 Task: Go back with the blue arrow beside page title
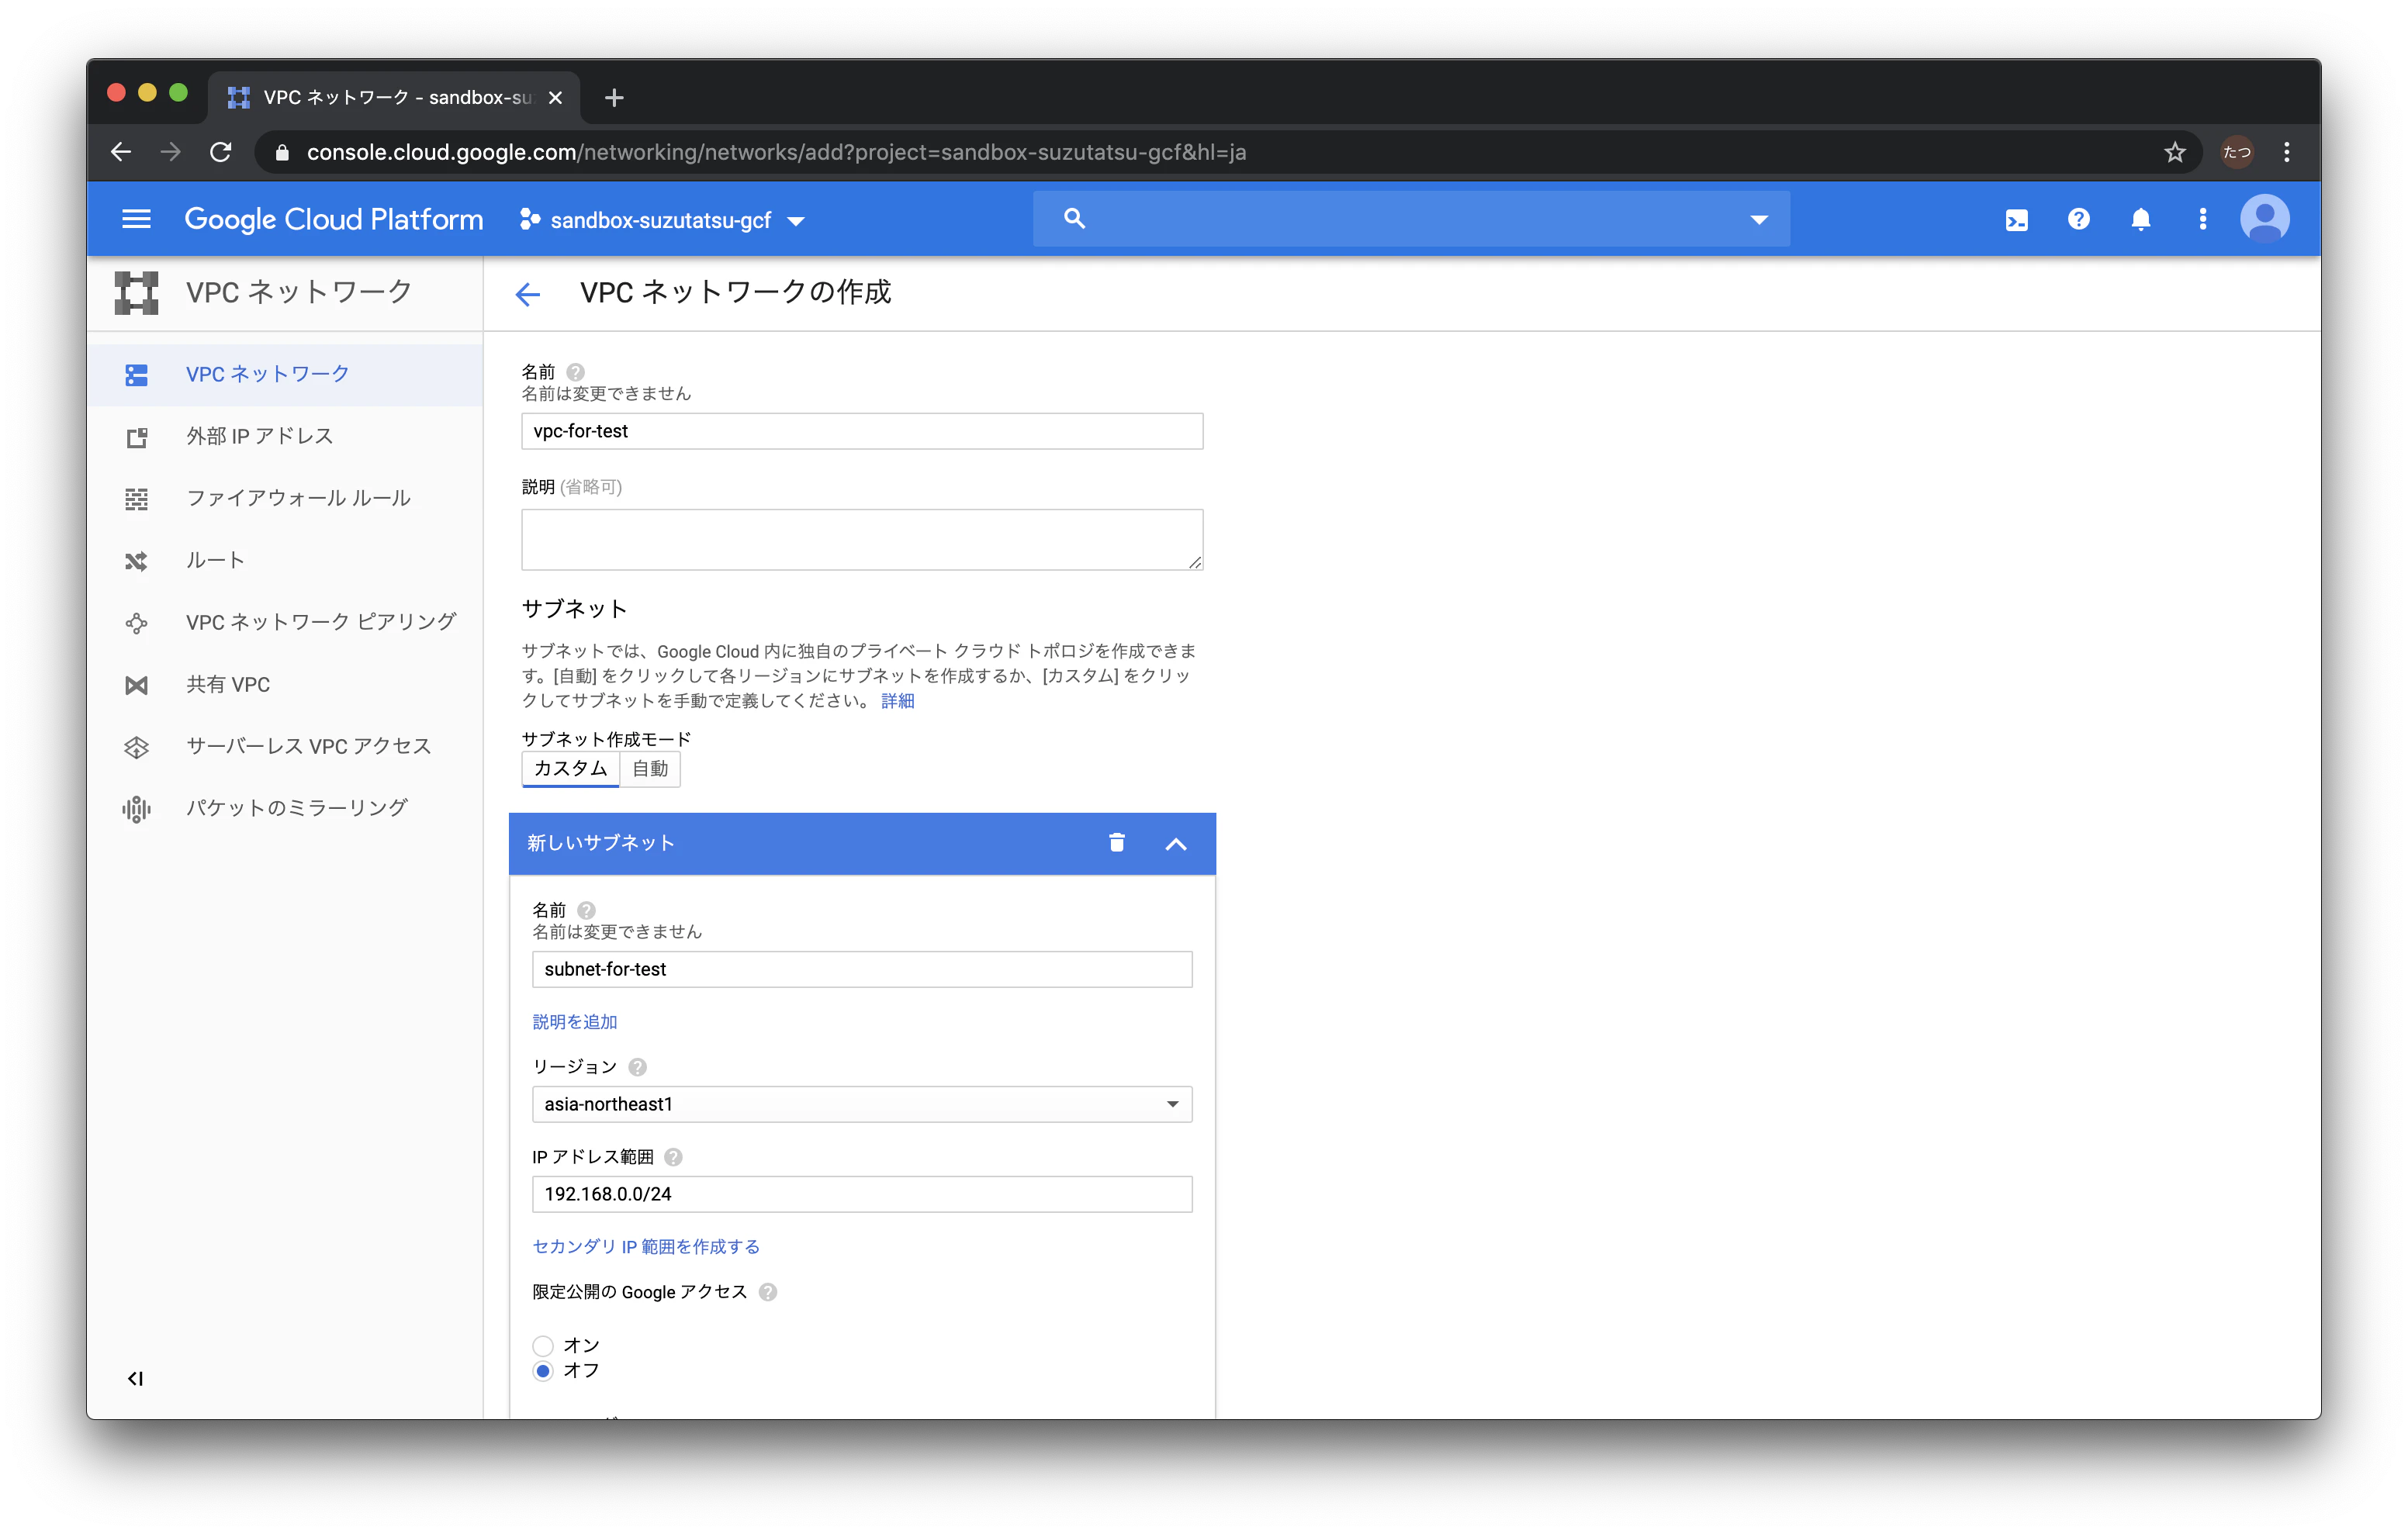(527, 294)
